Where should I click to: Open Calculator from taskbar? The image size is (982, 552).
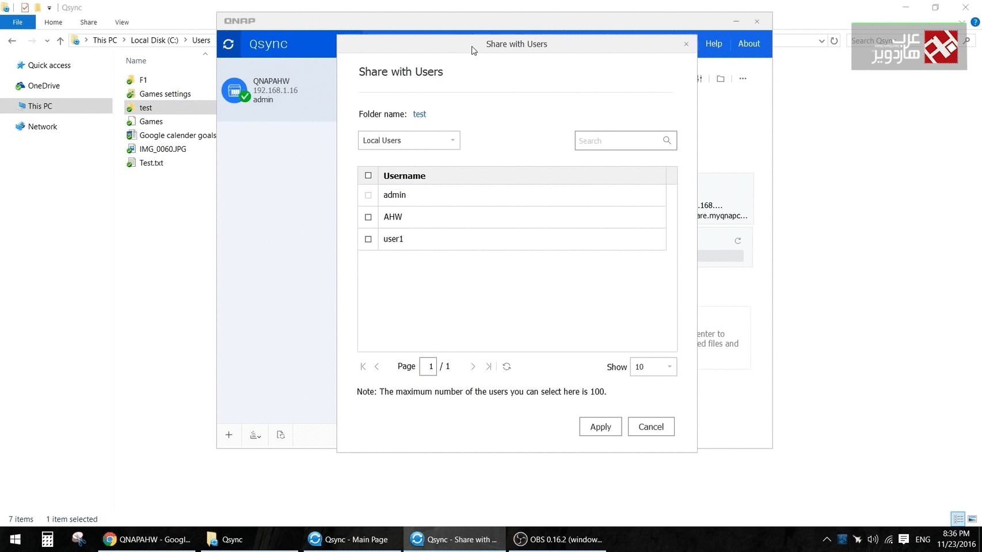click(47, 539)
